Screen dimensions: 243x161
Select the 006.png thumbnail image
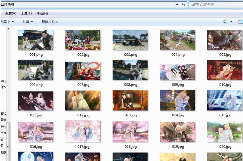35,70
